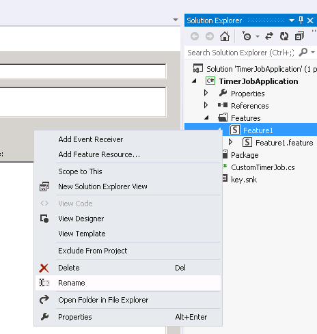Click the red X Delete icon
Screen dimensions: 317x334
tap(44, 268)
